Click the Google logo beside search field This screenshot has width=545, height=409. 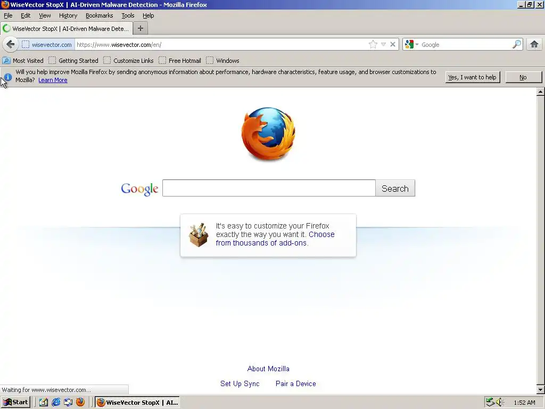pos(140,189)
